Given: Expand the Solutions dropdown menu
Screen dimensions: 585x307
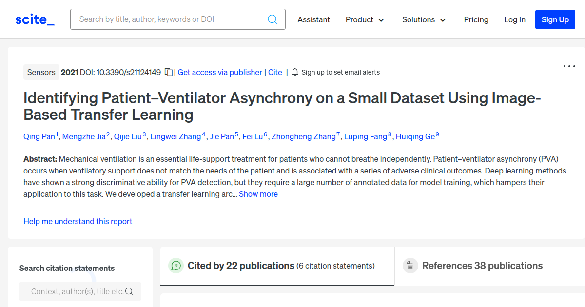Looking at the screenshot, I should [x=424, y=19].
